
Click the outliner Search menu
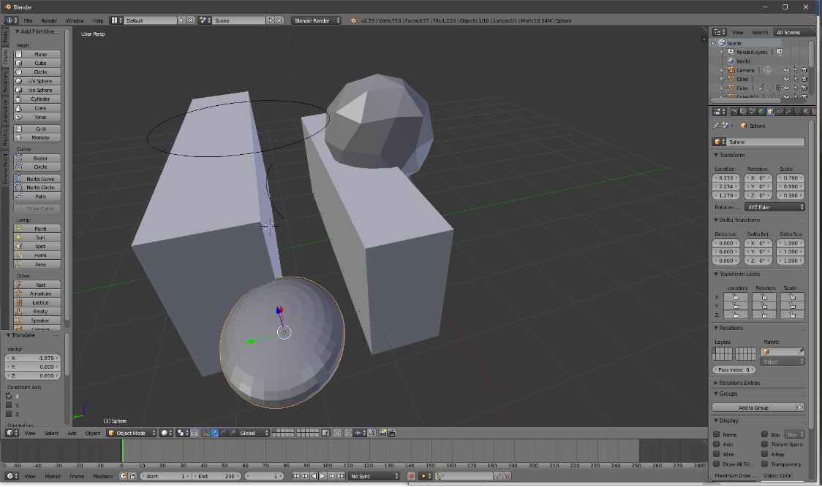point(760,32)
